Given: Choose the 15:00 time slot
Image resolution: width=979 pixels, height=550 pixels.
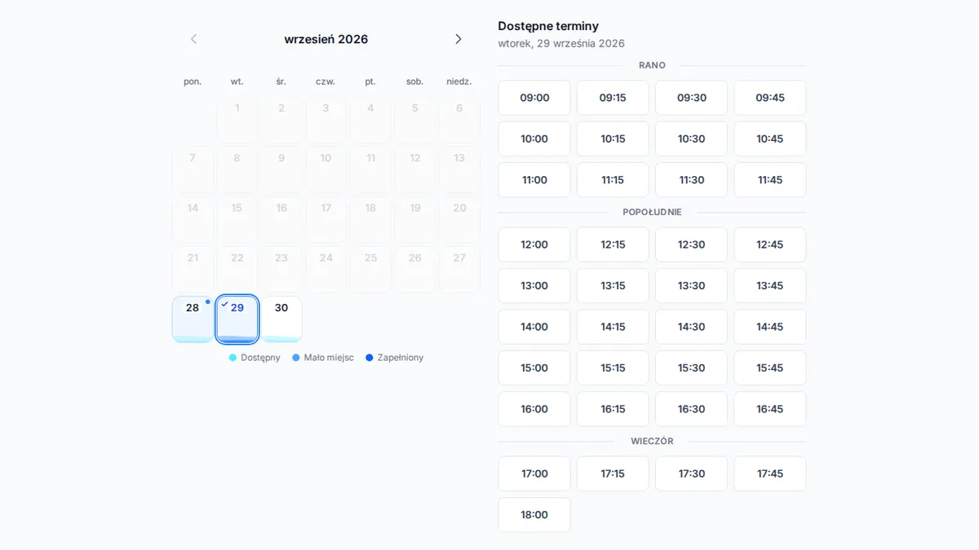Looking at the screenshot, I should 534,368.
